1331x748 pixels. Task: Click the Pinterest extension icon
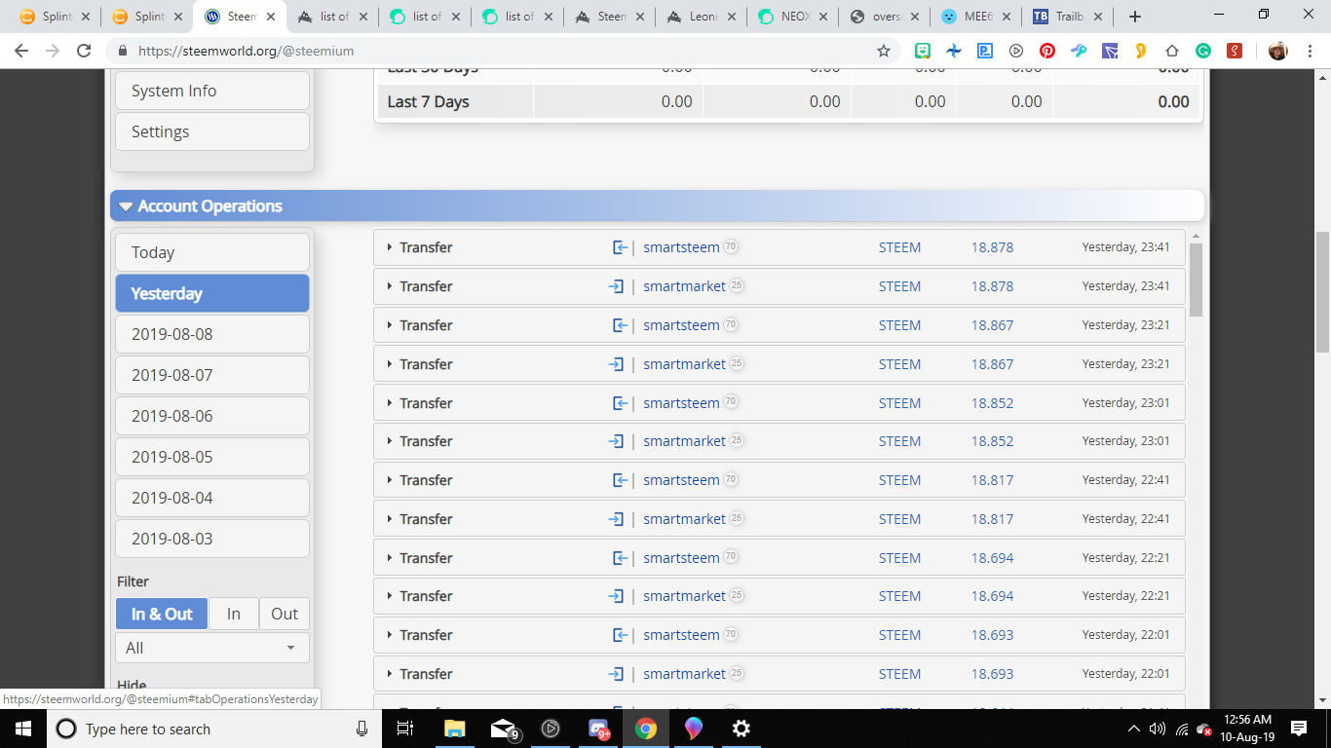[x=1047, y=51]
